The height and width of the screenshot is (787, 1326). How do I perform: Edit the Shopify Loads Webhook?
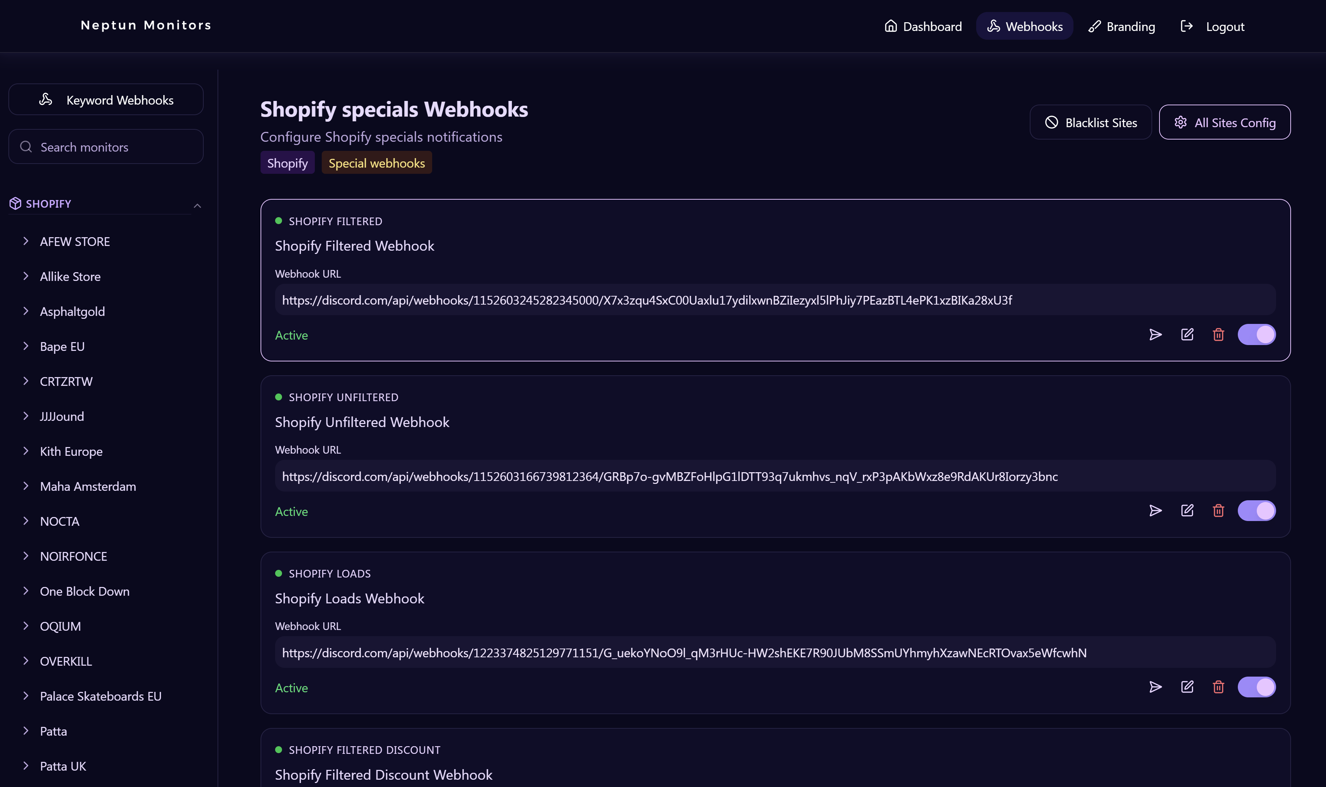tap(1187, 687)
